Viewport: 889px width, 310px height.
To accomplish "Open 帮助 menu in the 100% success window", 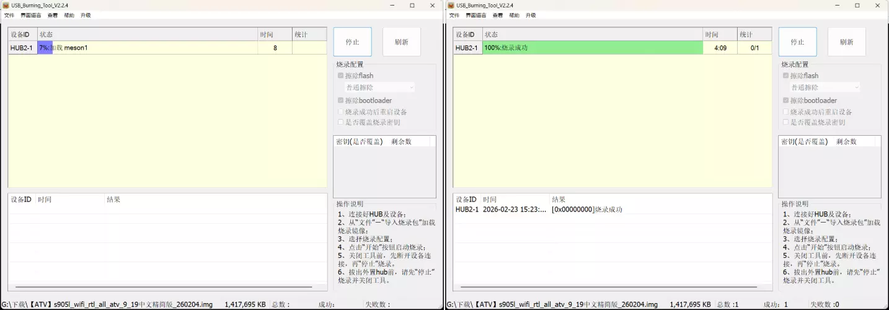I will point(514,15).
